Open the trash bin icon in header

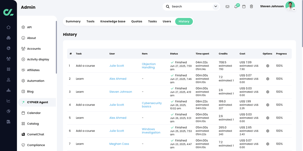tap(251, 7)
